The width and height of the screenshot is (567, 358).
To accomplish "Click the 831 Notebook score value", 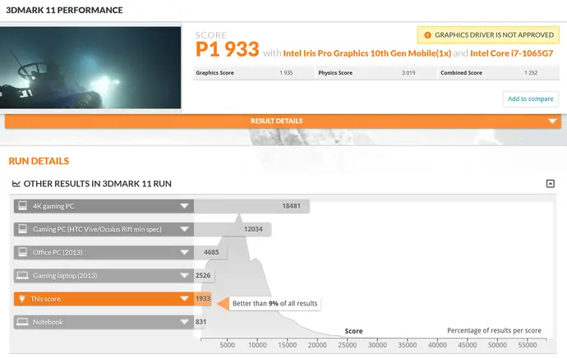I will 201,322.
